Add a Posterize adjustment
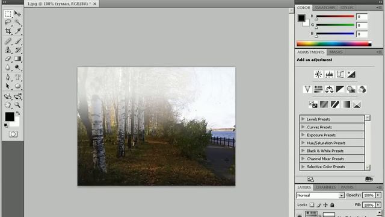Screen dimensions: 385x217 coord(324,104)
